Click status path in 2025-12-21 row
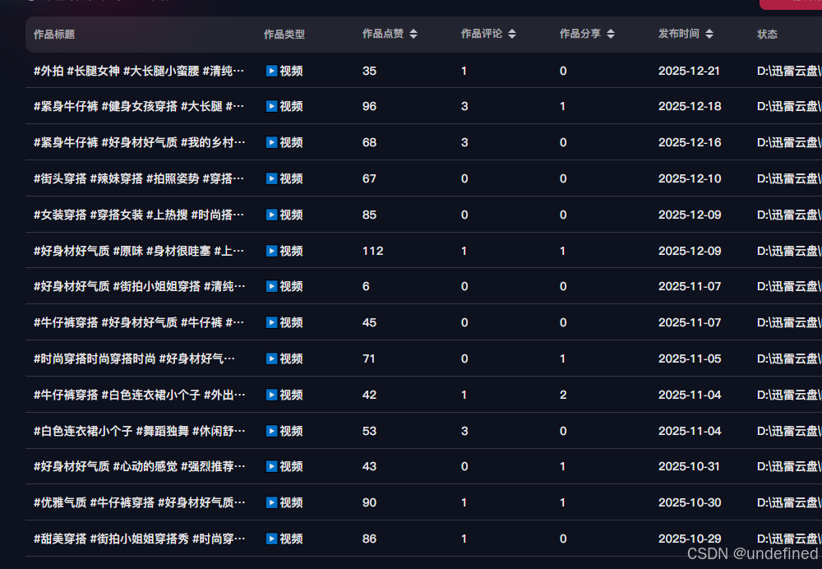 (x=789, y=71)
